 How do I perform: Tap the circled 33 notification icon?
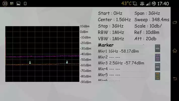point(5,4)
